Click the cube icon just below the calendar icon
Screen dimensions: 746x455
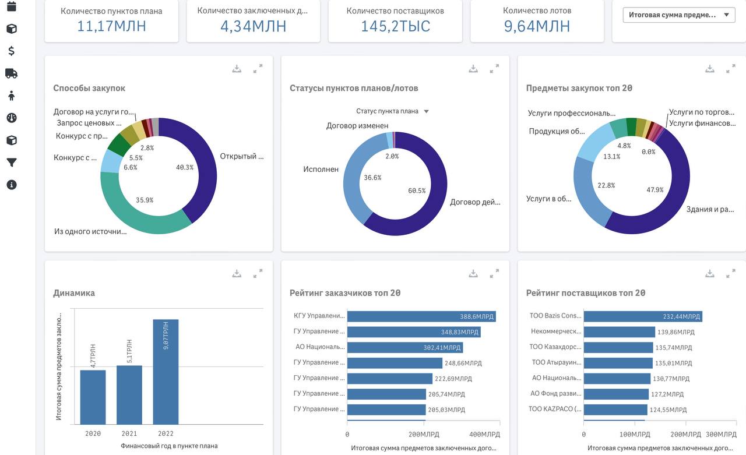point(11,29)
